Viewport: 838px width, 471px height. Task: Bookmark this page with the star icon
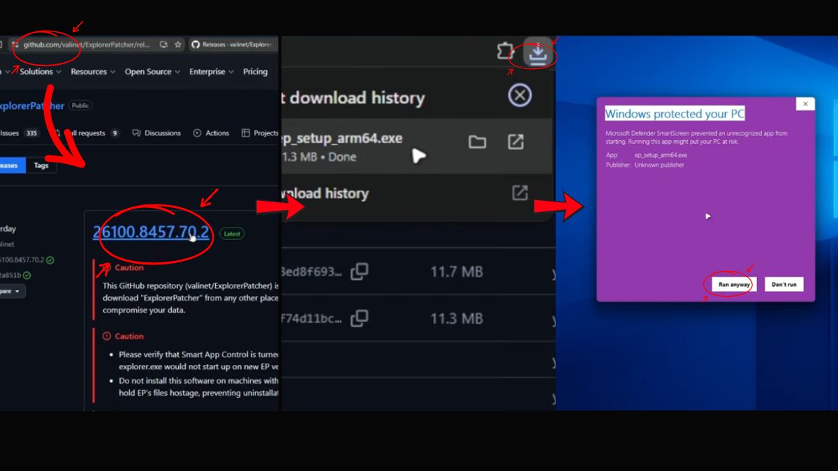[x=178, y=45]
